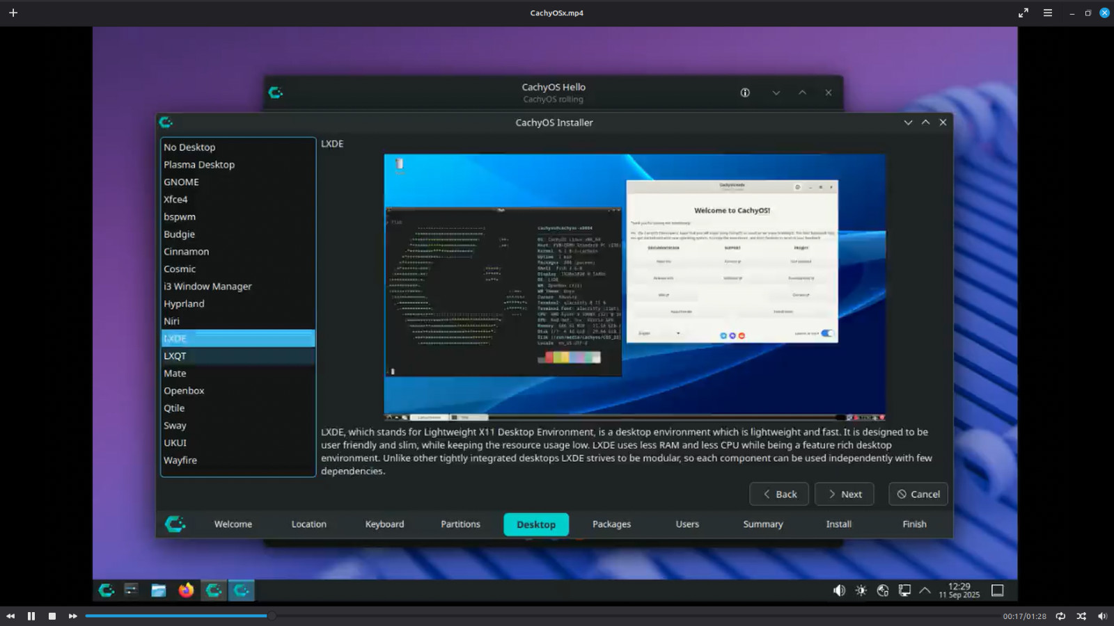Open the tray network globe icon
This screenshot has width=1114, height=626.
point(883,591)
